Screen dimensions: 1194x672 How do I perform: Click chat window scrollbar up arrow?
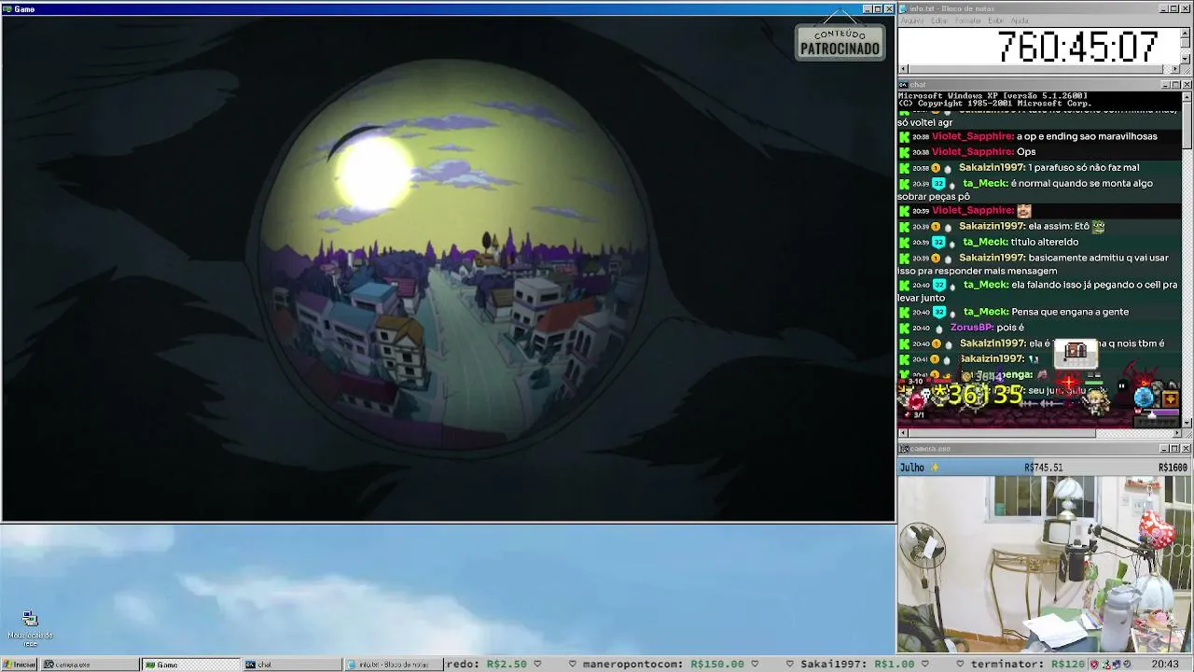tap(1187, 96)
